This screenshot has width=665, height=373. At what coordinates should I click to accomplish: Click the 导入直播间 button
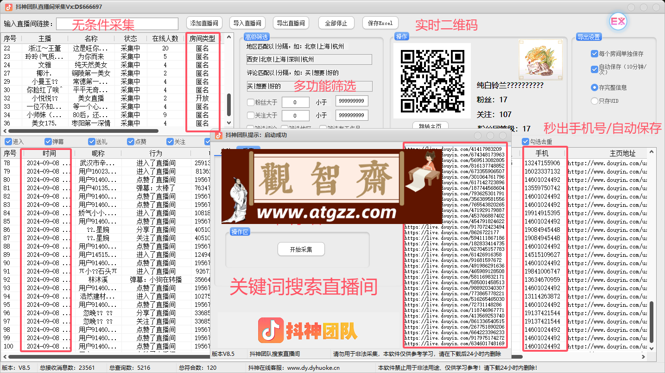pos(247,23)
